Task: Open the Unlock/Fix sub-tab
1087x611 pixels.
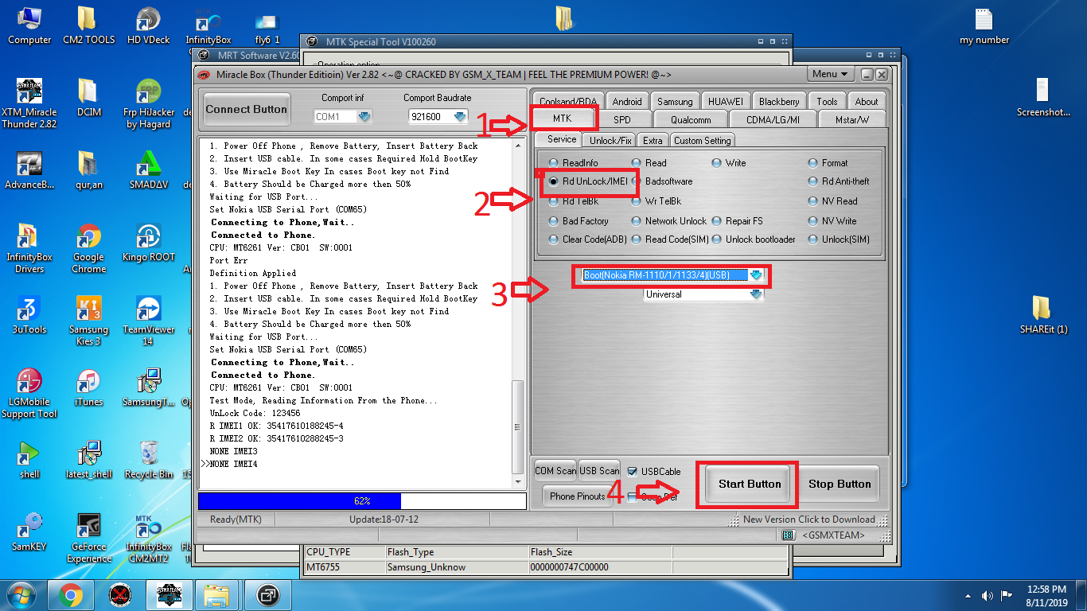Action: point(611,140)
